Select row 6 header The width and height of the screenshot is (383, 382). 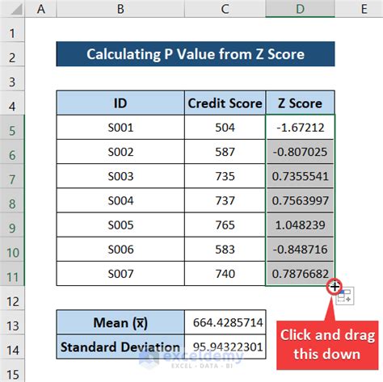click(12, 152)
